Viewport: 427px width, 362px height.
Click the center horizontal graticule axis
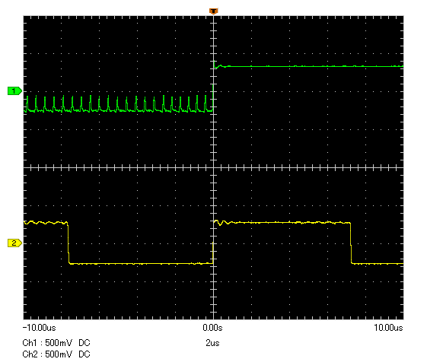[x=213, y=167]
